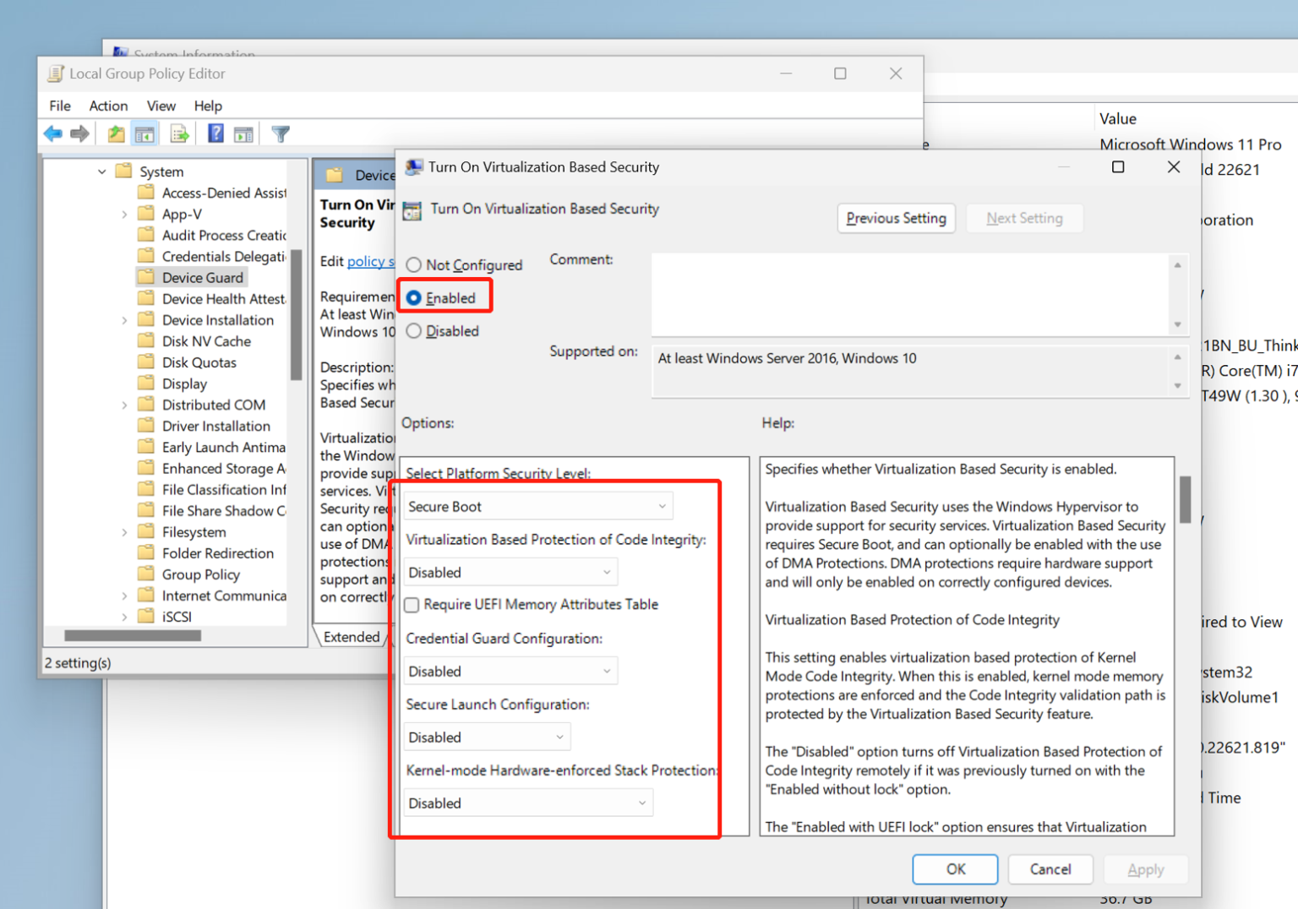The image size is (1298, 909).
Task: Click the Up One Level folder icon
Action: tap(116, 133)
